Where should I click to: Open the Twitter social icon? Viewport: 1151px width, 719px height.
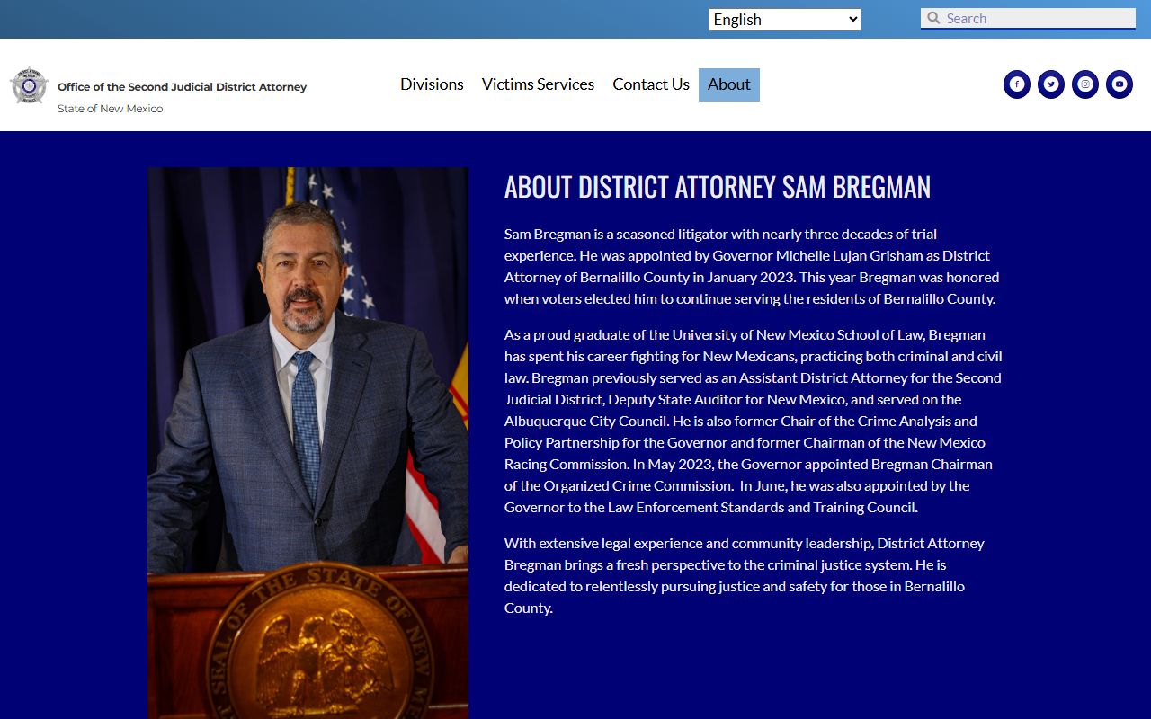point(1051,84)
